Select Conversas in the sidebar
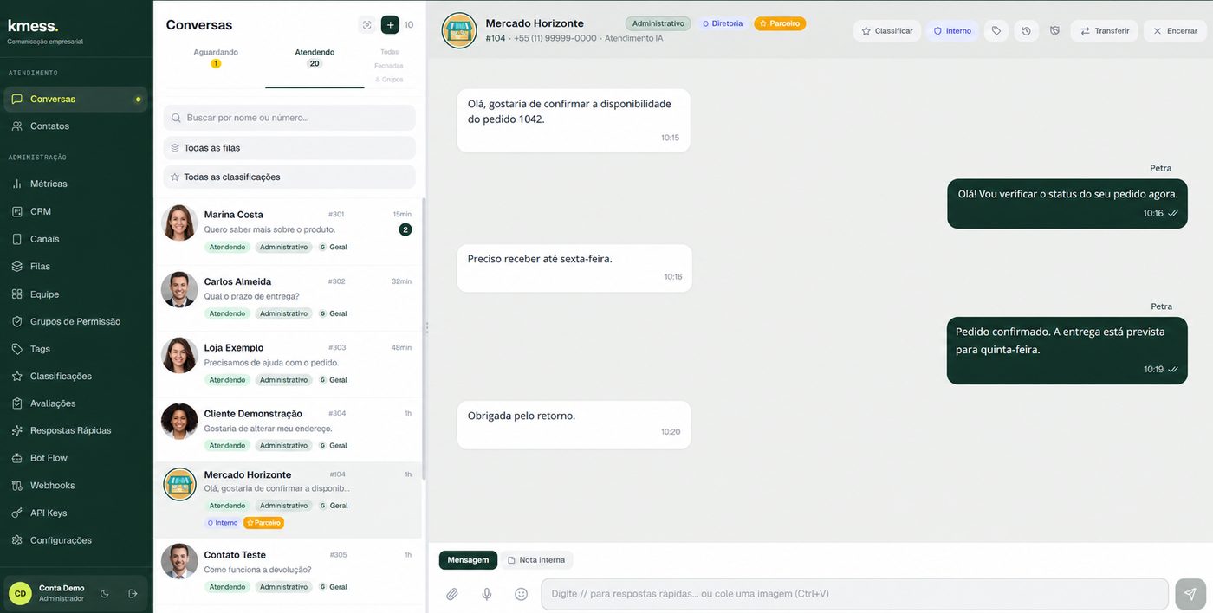The height and width of the screenshot is (613, 1213). point(75,99)
